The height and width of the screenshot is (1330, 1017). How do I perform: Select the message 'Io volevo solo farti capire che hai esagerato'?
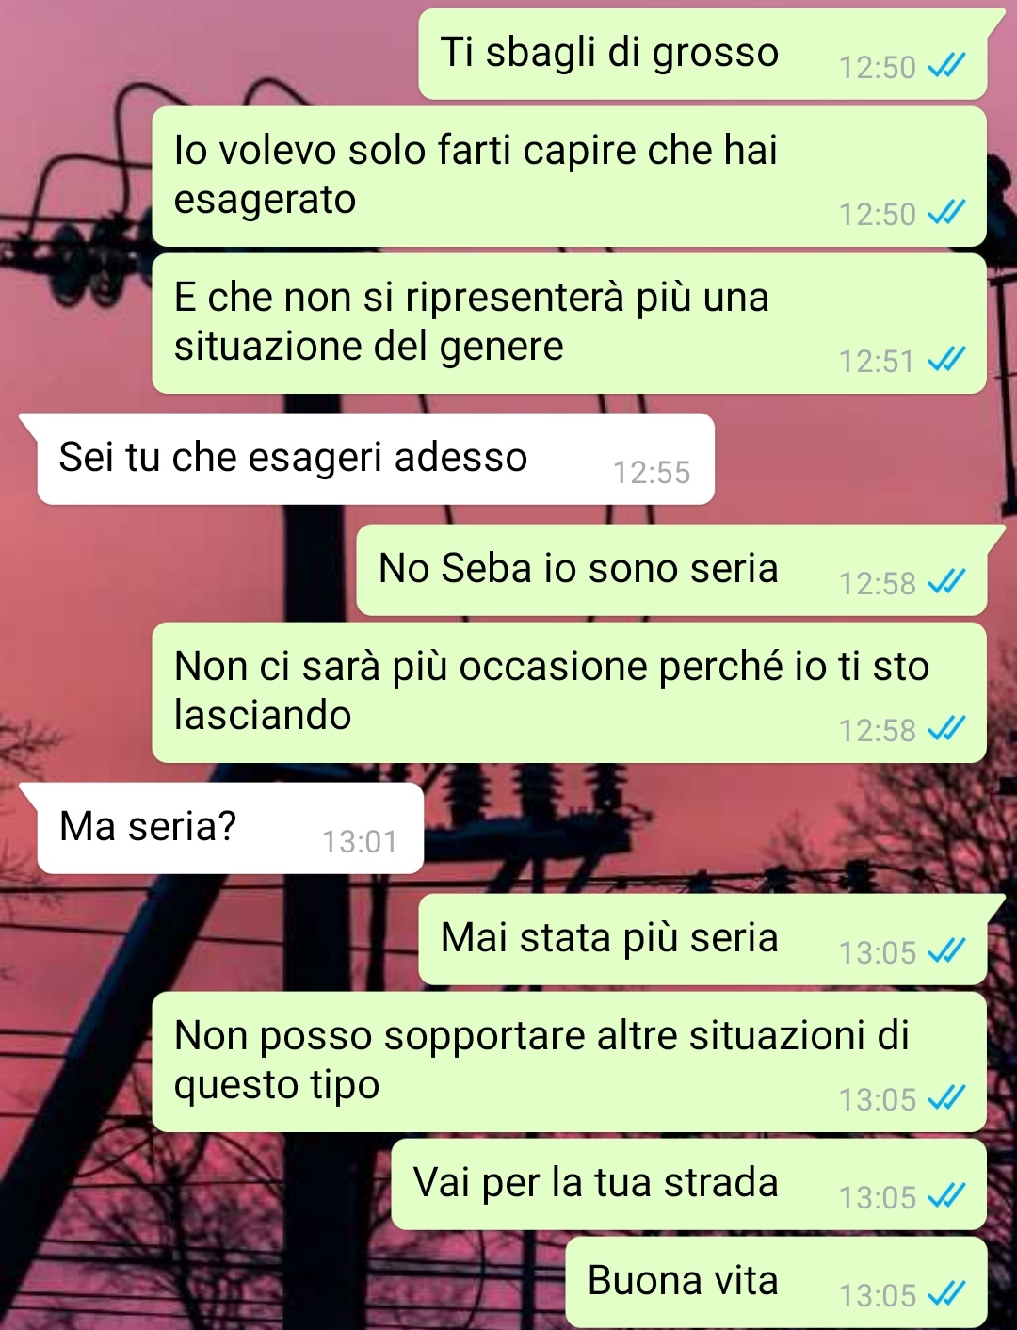[569, 176]
